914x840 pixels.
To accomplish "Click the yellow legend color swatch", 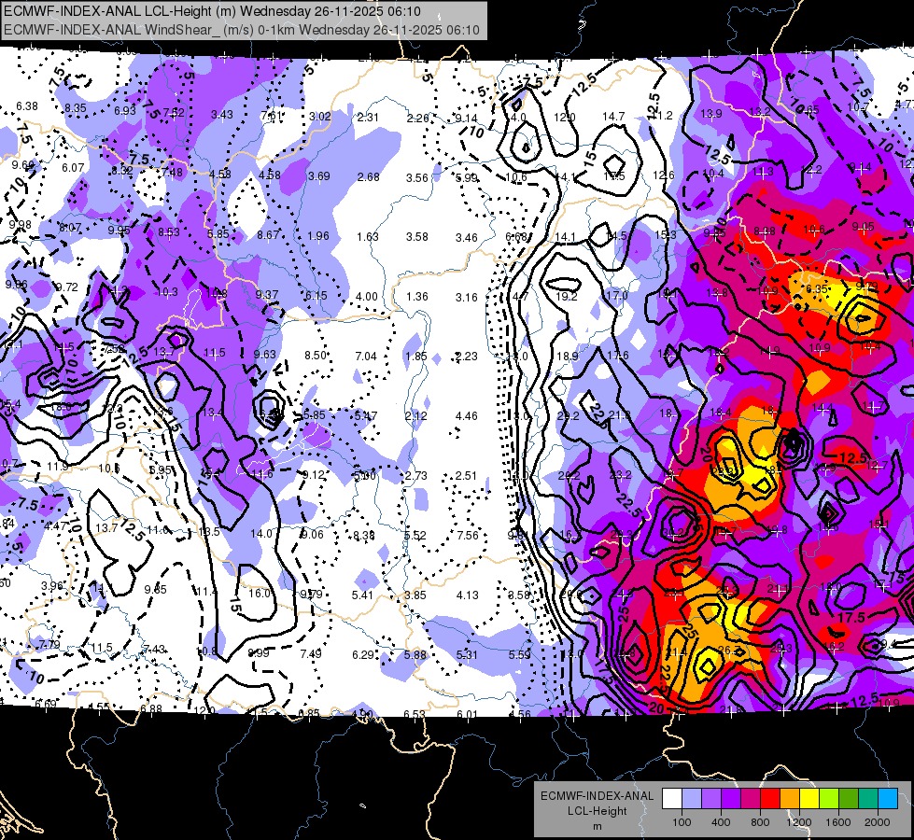I will tap(809, 799).
